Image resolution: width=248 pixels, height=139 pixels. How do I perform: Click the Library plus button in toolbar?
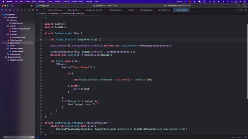coord(239,6)
